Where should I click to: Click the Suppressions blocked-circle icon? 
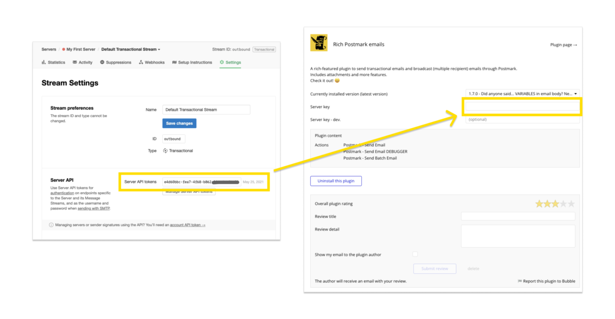102,62
